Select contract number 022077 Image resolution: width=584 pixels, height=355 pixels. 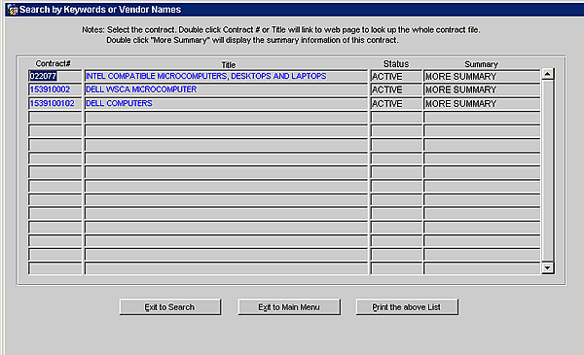point(55,76)
